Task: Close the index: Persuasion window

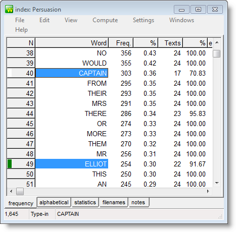Action: [215, 10]
